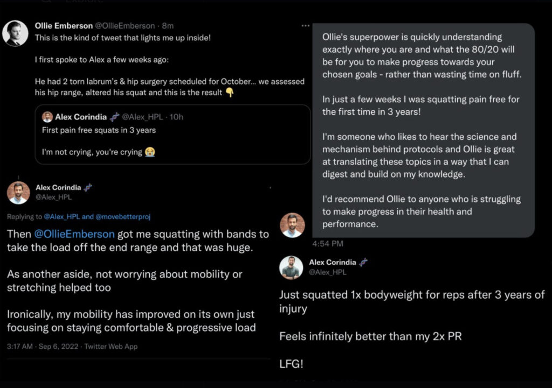Click Alex's avatar on the bodyweight squat tweet
Screen dimensions: 552x388
point(291,267)
